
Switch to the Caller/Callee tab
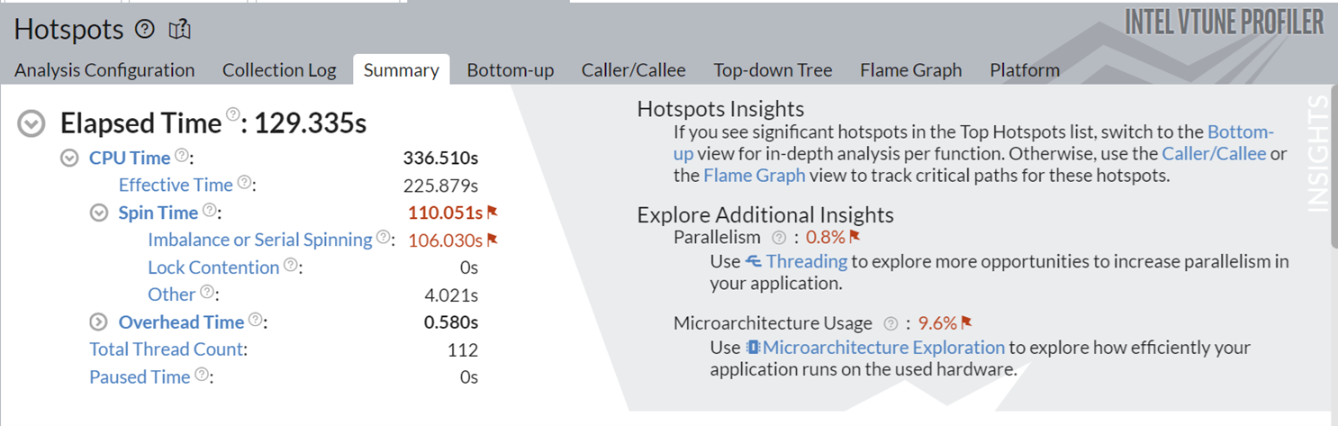pyautogui.click(x=633, y=70)
